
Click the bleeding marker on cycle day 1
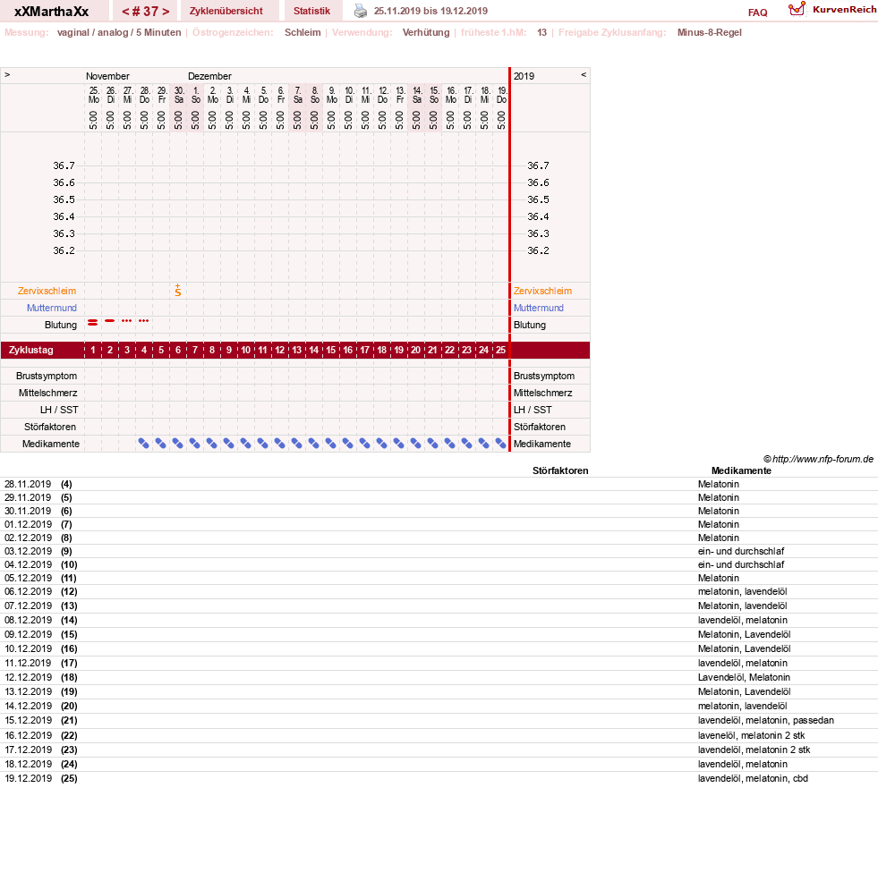93,322
